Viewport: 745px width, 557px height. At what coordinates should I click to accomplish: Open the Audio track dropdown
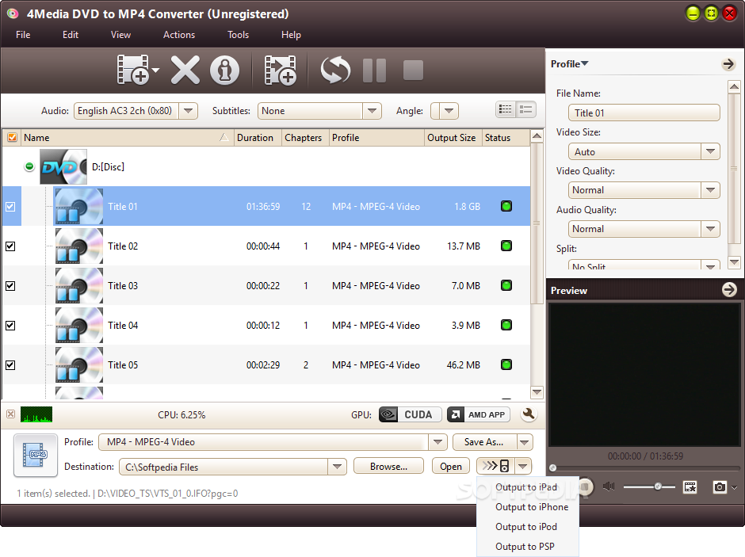[188, 111]
